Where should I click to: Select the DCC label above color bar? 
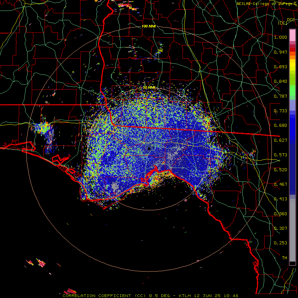click(x=291, y=20)
